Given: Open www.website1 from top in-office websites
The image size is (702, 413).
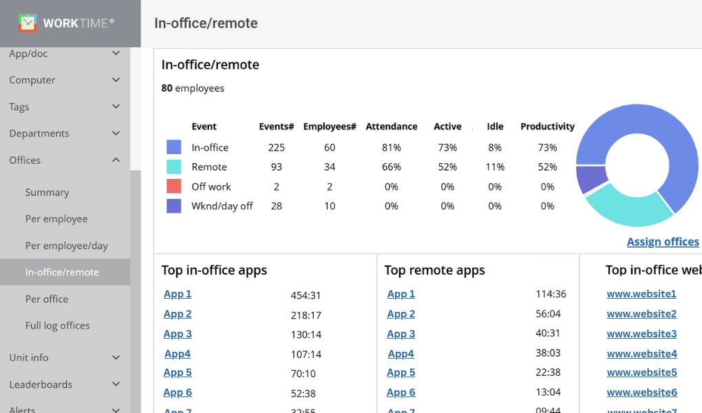Looking at the screenshot, I should pyautogui.click(x=641, y=294).
